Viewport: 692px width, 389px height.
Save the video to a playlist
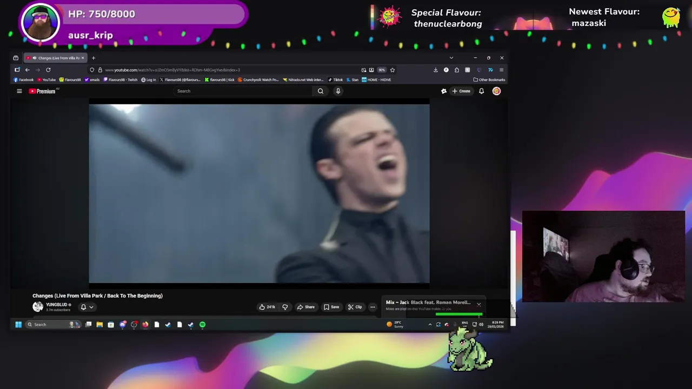click(331, 307)
